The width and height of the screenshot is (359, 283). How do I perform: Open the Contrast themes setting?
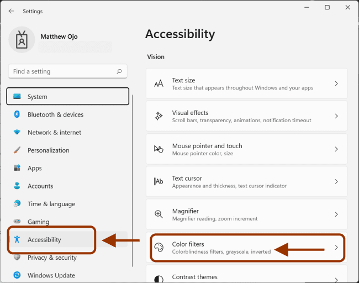pos(246,274)
